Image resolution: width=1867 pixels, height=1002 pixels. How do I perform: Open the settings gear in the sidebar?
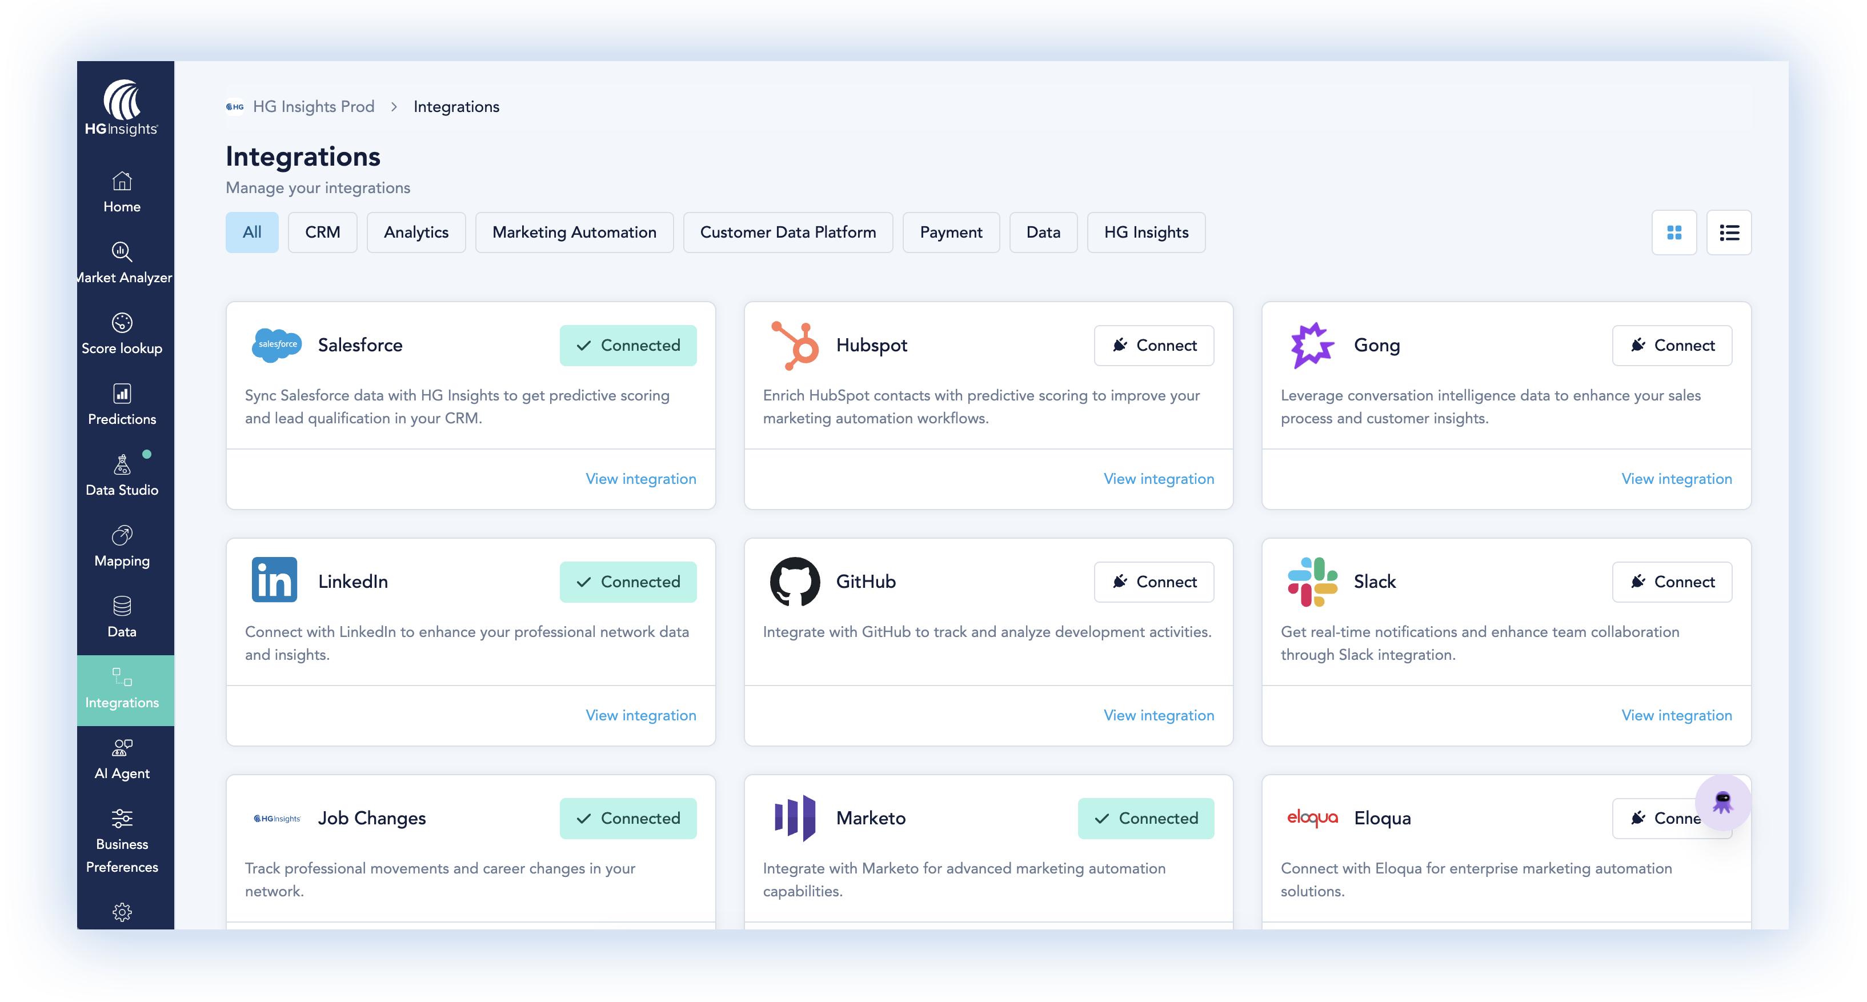pyautogui.click(x=122, y=911)
